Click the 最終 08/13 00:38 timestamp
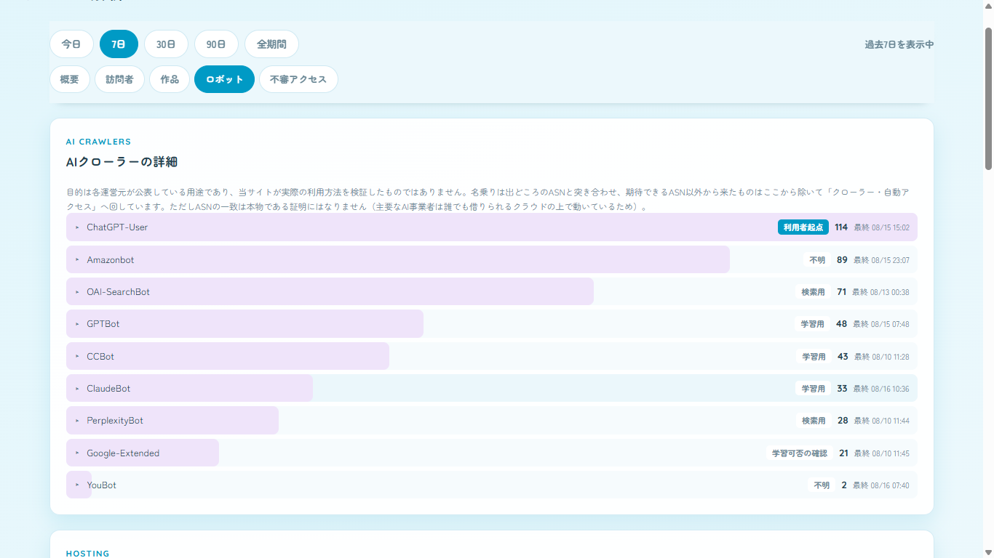Viewport: 994px width, 558px height. point(880,292)
